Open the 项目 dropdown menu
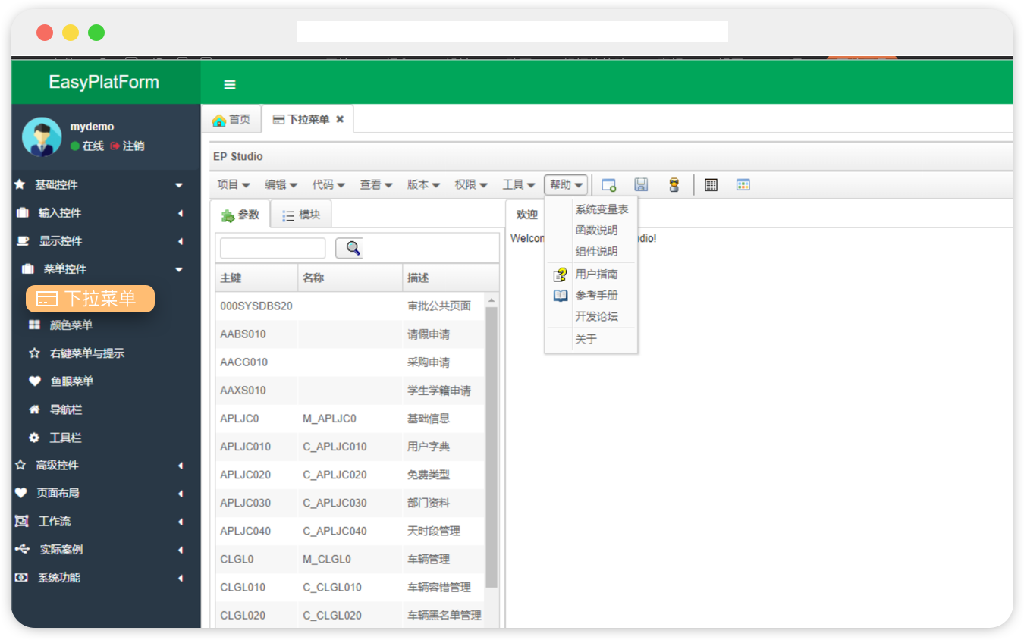The height and width of the screenshot is (640, 1024). point(234,185)
